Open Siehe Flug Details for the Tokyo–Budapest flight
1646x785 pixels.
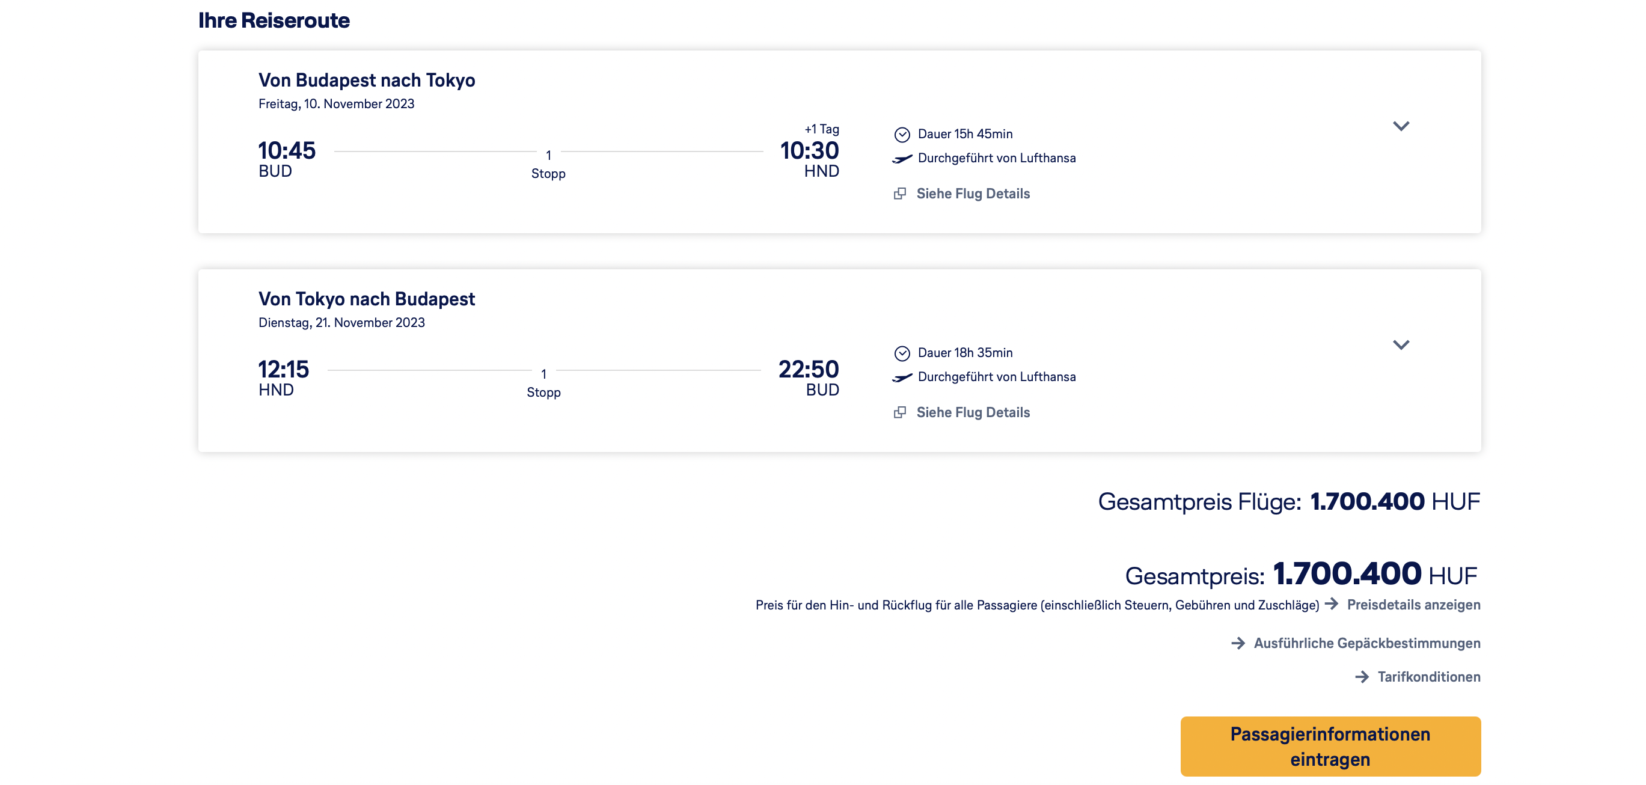tap(973, 412)
